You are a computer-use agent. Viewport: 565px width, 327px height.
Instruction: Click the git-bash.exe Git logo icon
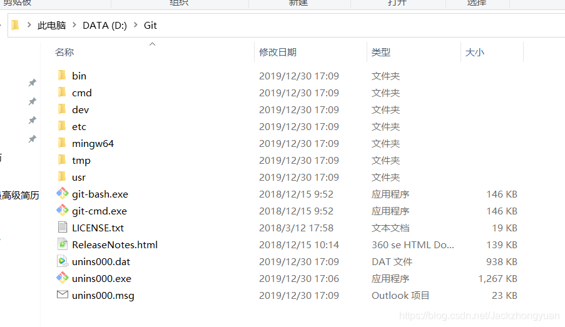pyautogui.click(x=63, y=193)
